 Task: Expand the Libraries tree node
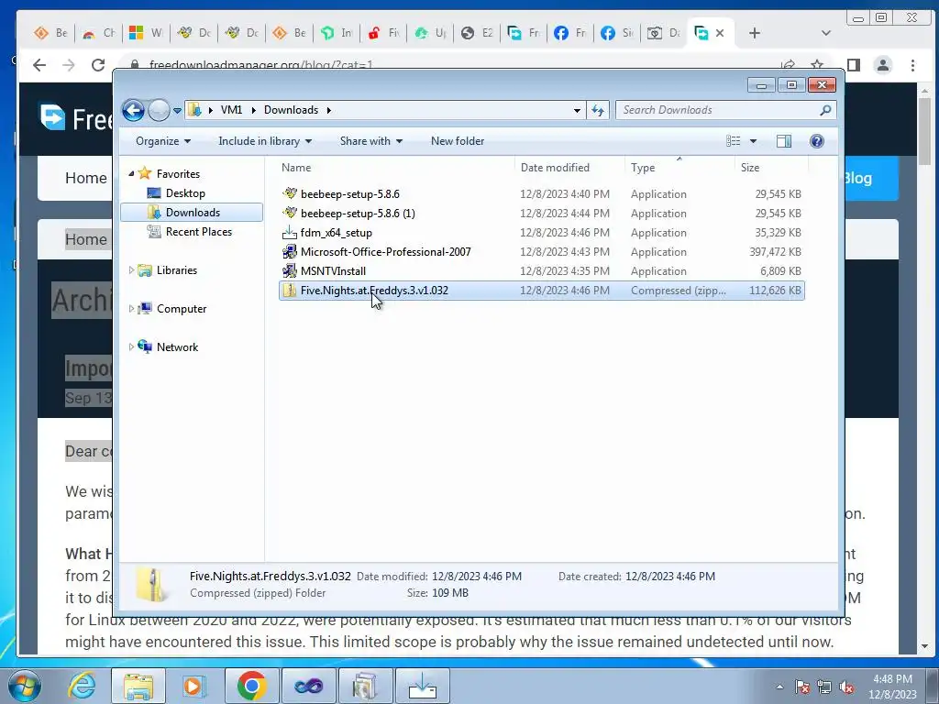coord(131,270)
